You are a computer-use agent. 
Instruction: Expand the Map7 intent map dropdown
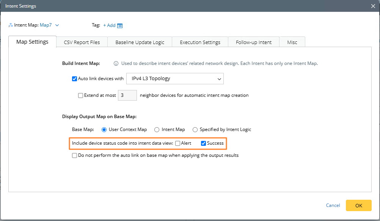pyautogui.click(x=57, y=25)
